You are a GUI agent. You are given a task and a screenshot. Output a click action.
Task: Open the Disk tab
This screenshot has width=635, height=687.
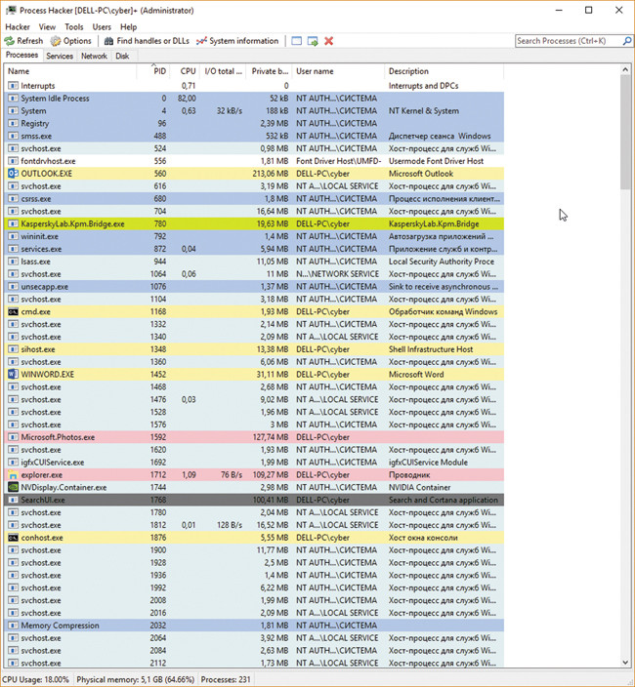[x=122, y=57]
